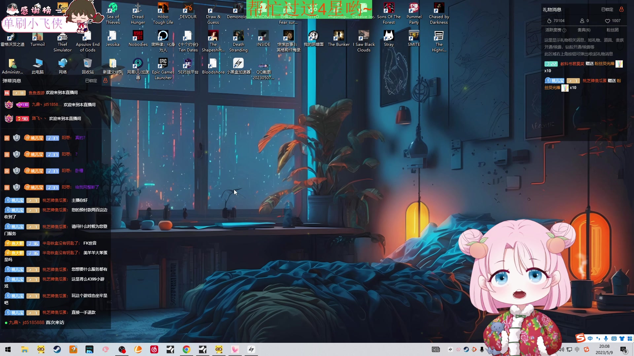Open the QQ截图 image file
Screen dimensions: 634x356
point(263,69)
